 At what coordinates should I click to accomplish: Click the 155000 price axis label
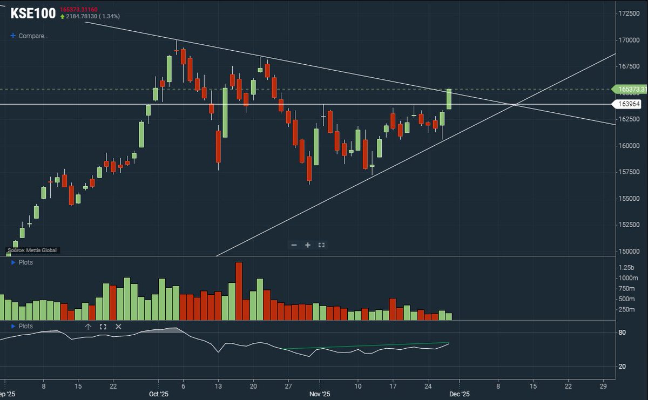tap(630, 199)
